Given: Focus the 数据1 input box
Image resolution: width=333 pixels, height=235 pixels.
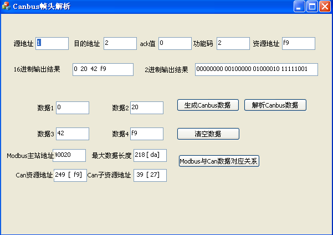Looking at the screenshot, I should (72, 108).
